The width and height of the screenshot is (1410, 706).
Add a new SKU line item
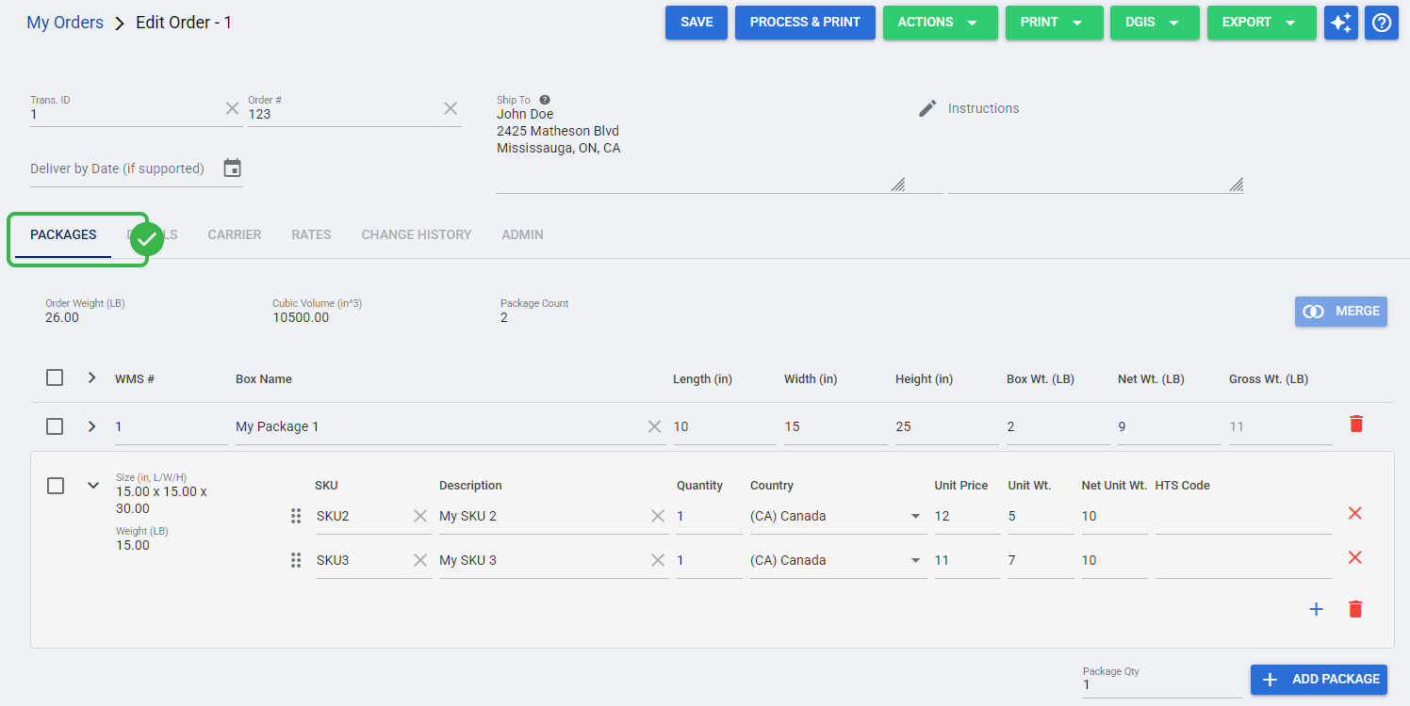coord(1317,609)
